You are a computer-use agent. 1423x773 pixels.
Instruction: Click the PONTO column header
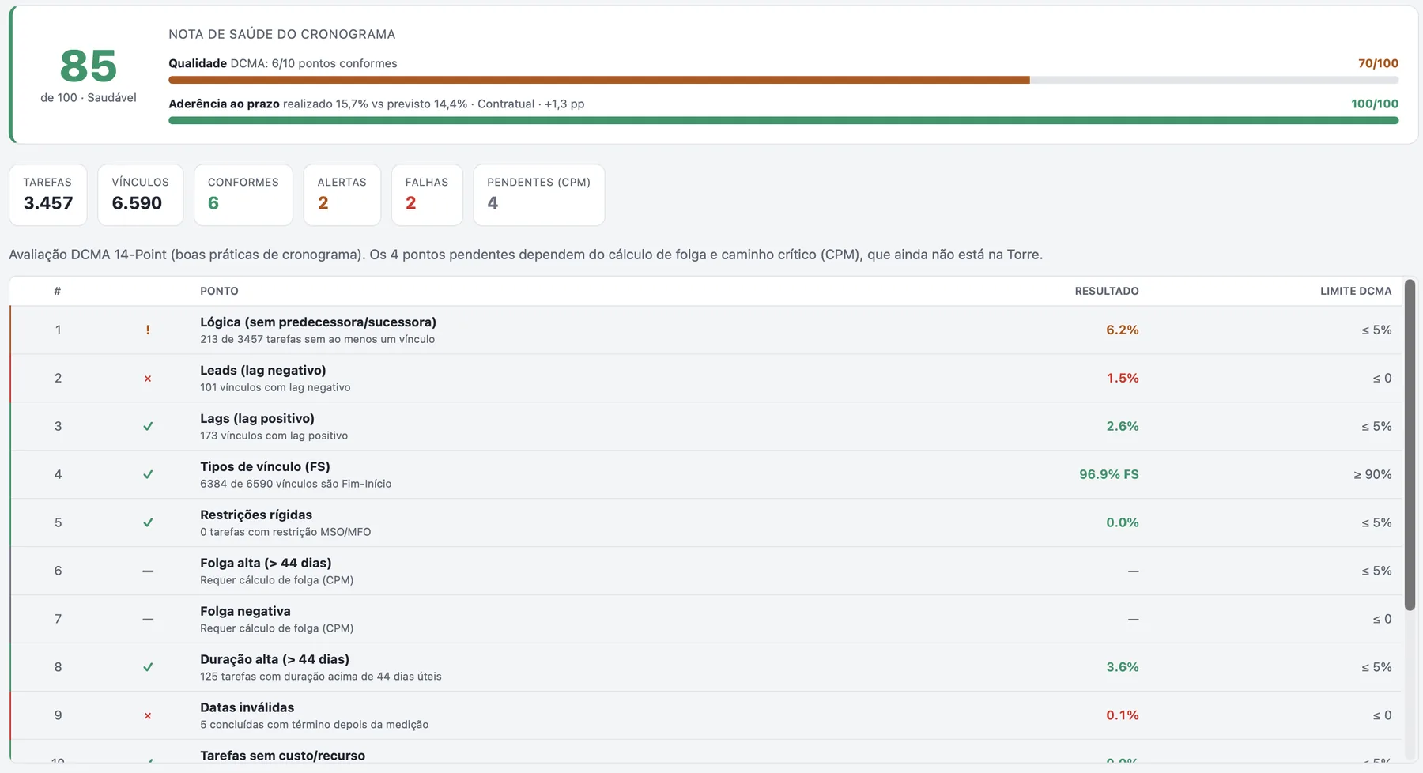(x=219, y=291)
